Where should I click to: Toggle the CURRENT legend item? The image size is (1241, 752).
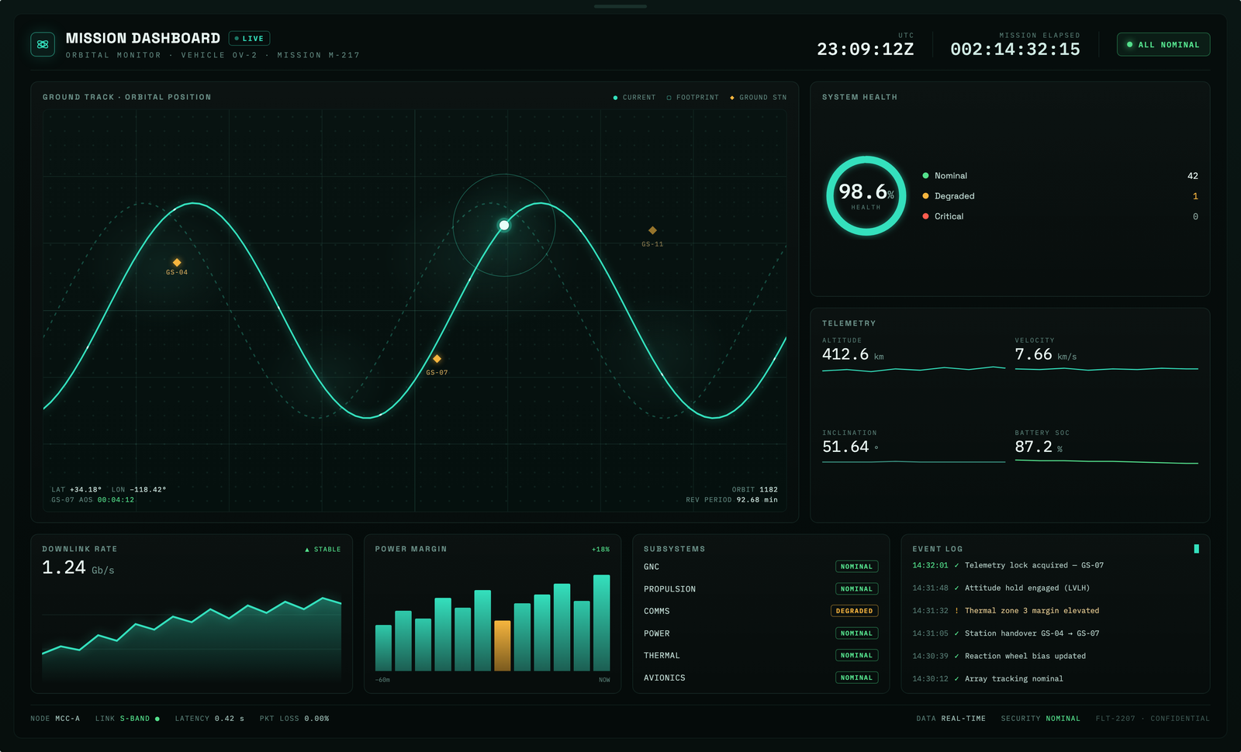(x=634, y=98)
